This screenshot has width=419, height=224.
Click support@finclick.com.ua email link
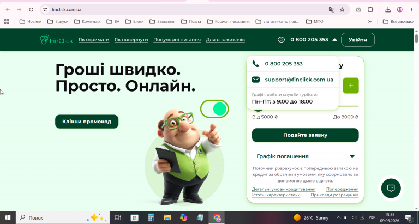[x=299, y=80]
